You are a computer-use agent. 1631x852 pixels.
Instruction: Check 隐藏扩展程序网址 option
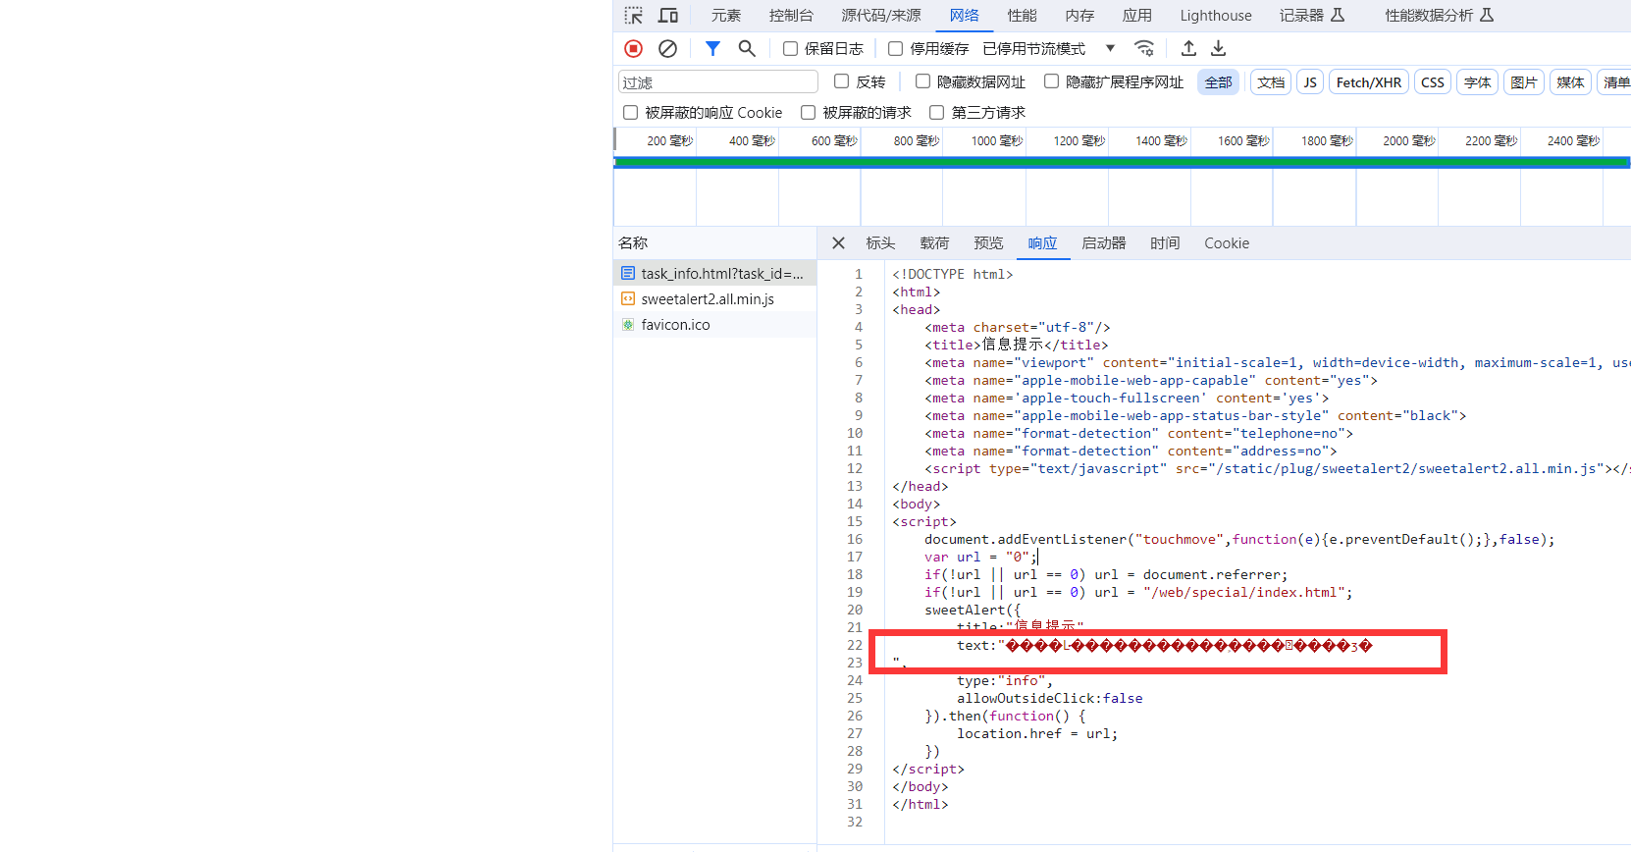pyautogui.click(x=1051, y=81)
